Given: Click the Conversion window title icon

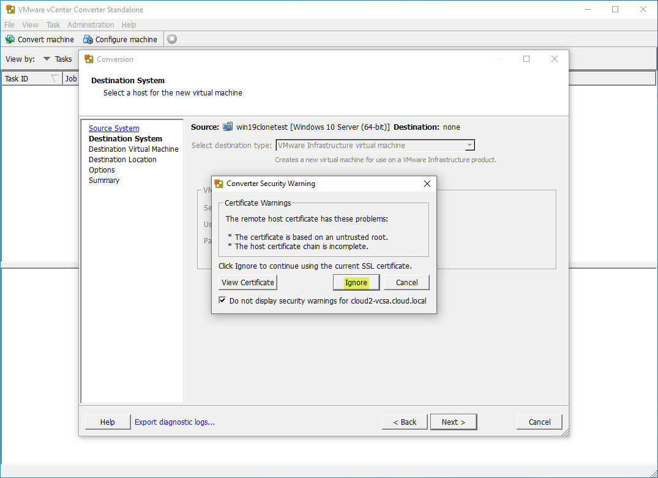Looking at the screenshot, I should tap(89, 59).
